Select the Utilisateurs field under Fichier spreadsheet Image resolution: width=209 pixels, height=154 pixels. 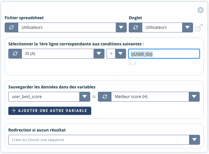tap(66, 27)
